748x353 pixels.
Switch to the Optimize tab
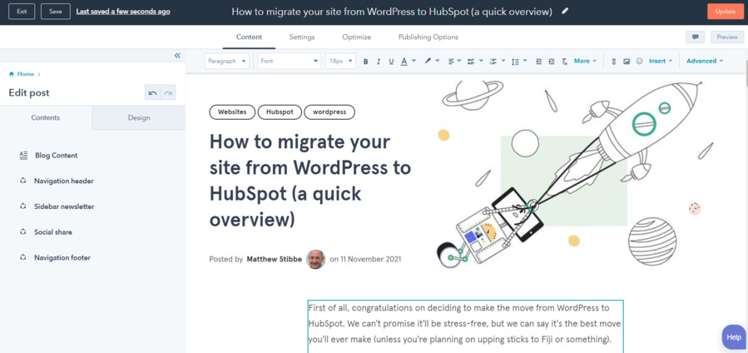pos(356,37)
